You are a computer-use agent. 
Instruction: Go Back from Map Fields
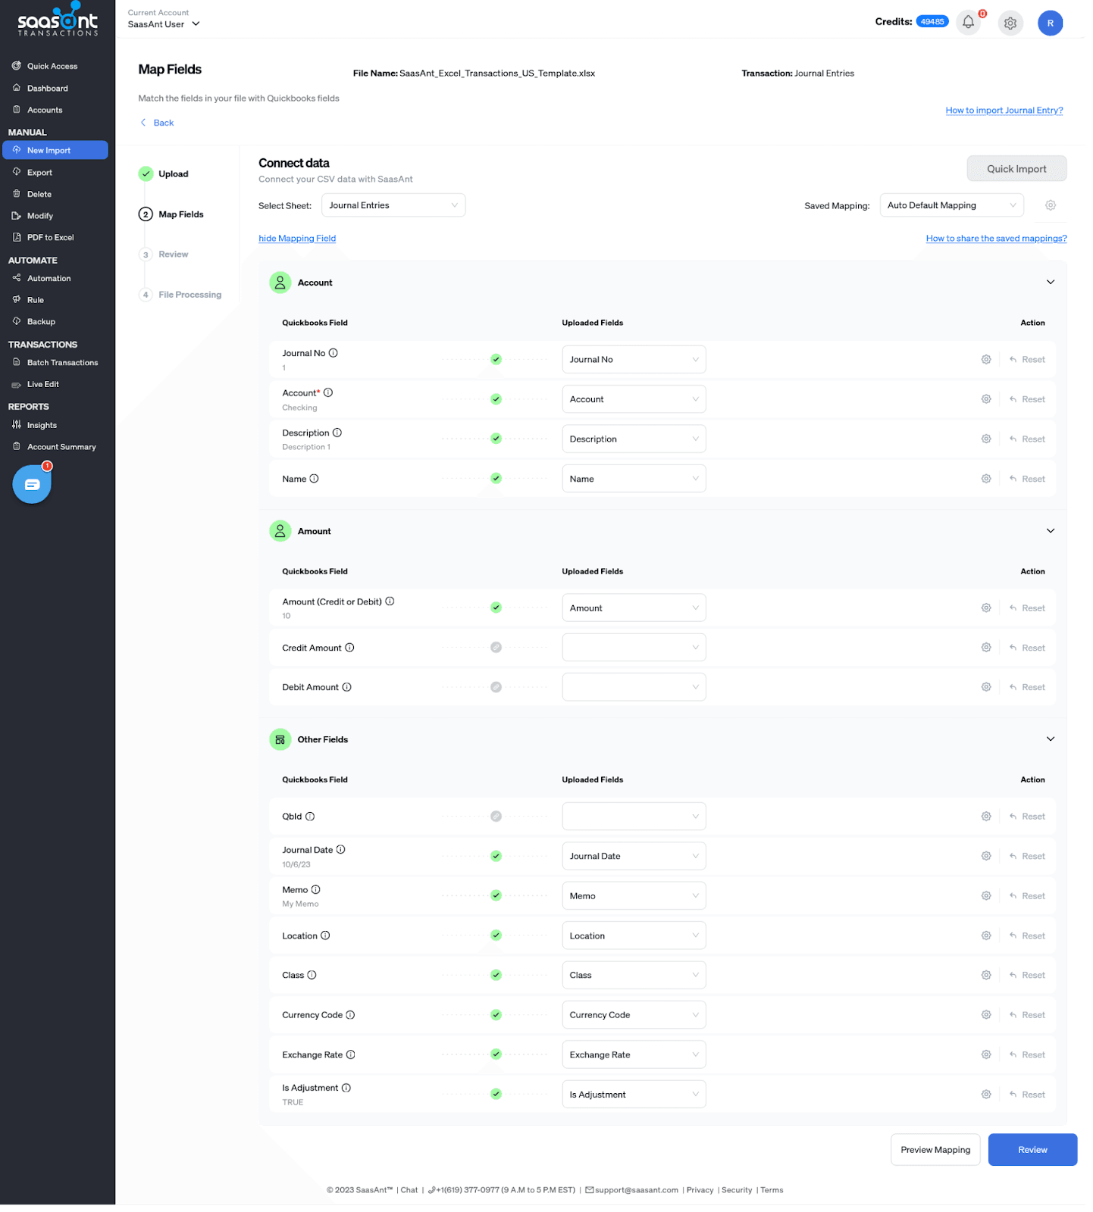[158, 123]
